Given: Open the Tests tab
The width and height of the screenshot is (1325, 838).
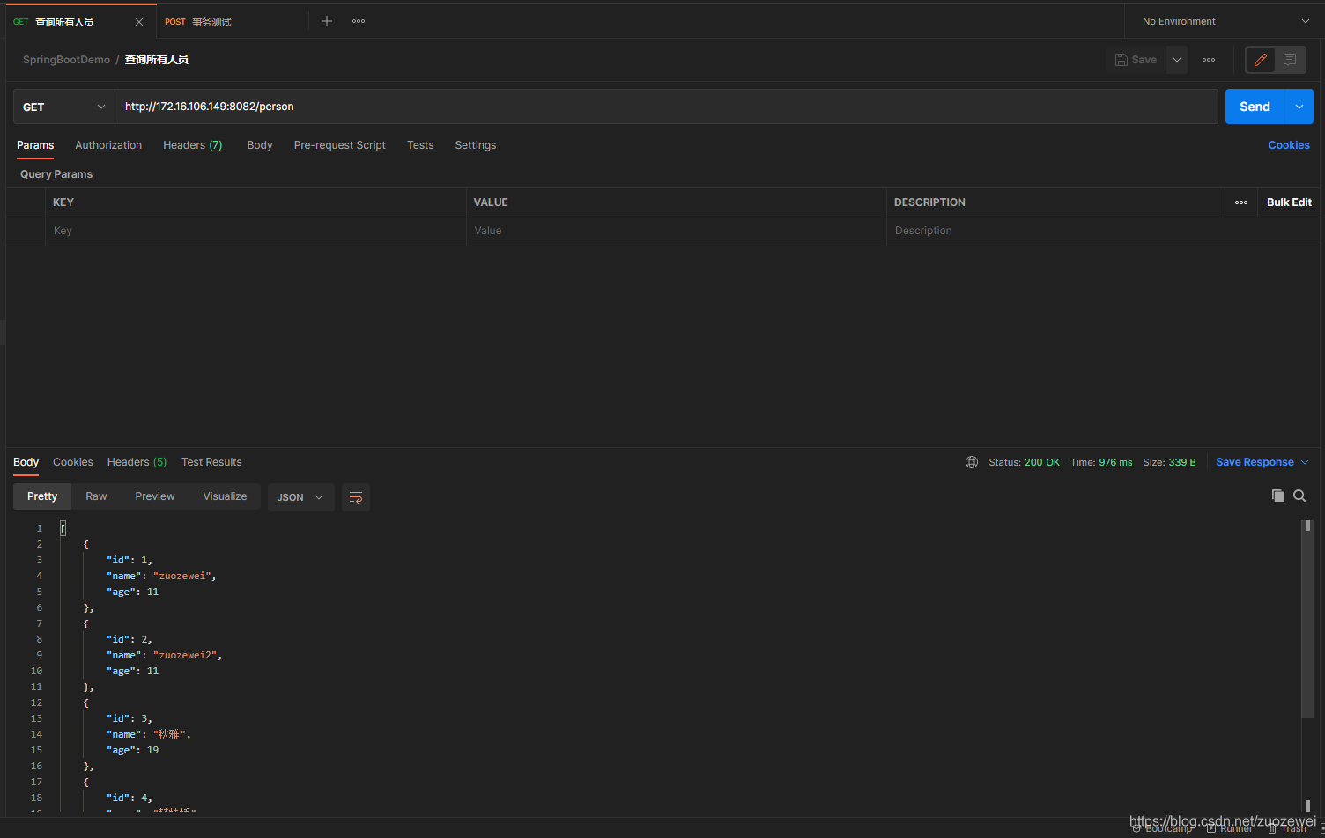Looking at the screenshot, I should coord(420,145).
